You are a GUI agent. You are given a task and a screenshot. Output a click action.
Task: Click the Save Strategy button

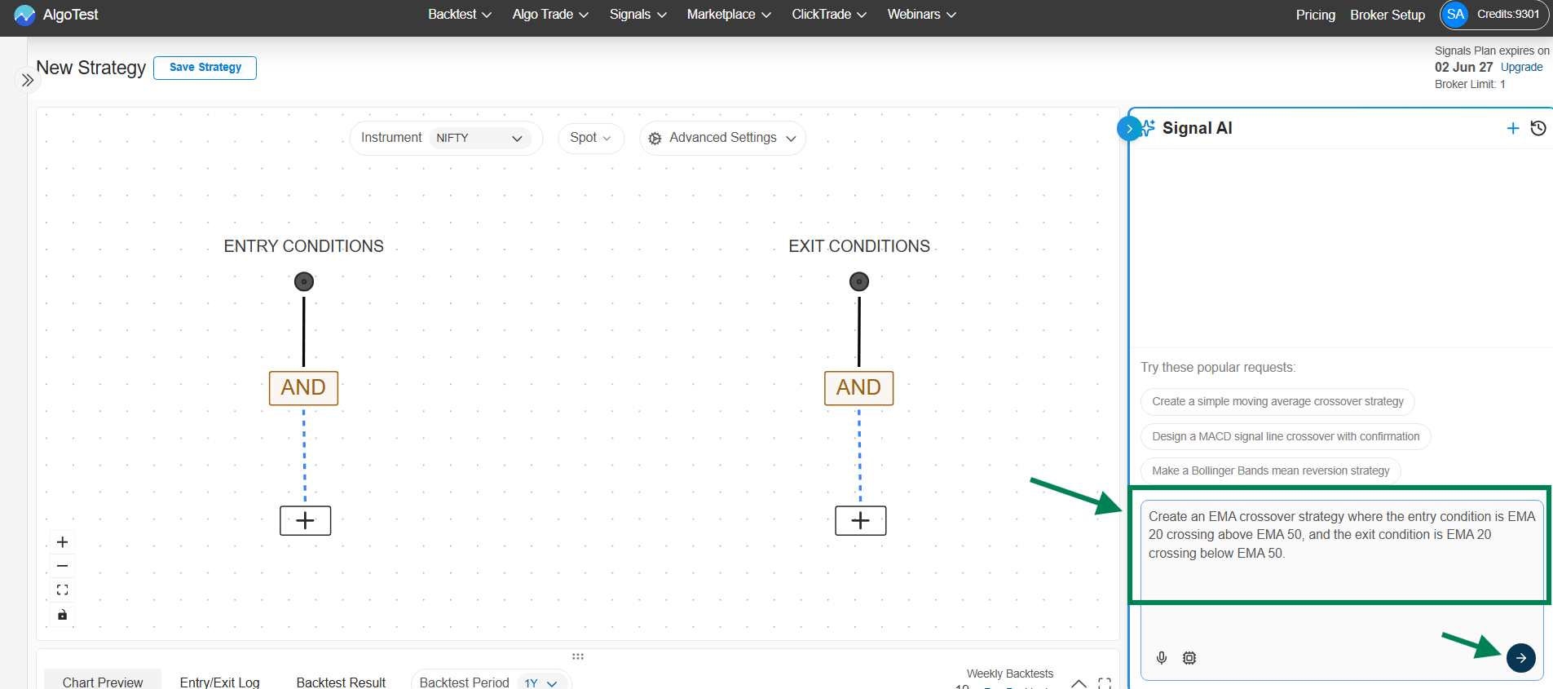pyautogui.click(x=205, y=68)
